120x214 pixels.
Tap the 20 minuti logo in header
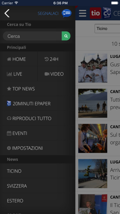(x=107, y=13)
